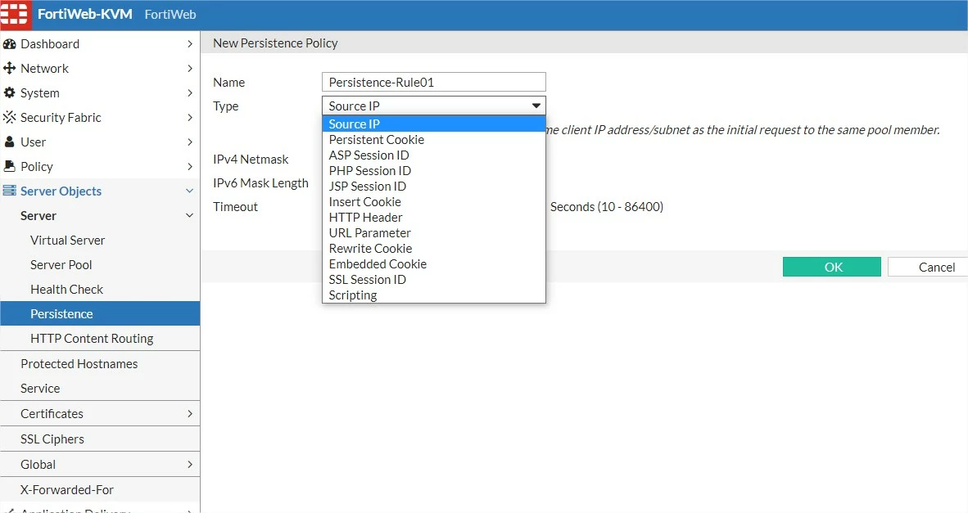Screen dimensions: 968x513
Task: Expand the Security Fabric chevron
Action: (x=189, y=117)
